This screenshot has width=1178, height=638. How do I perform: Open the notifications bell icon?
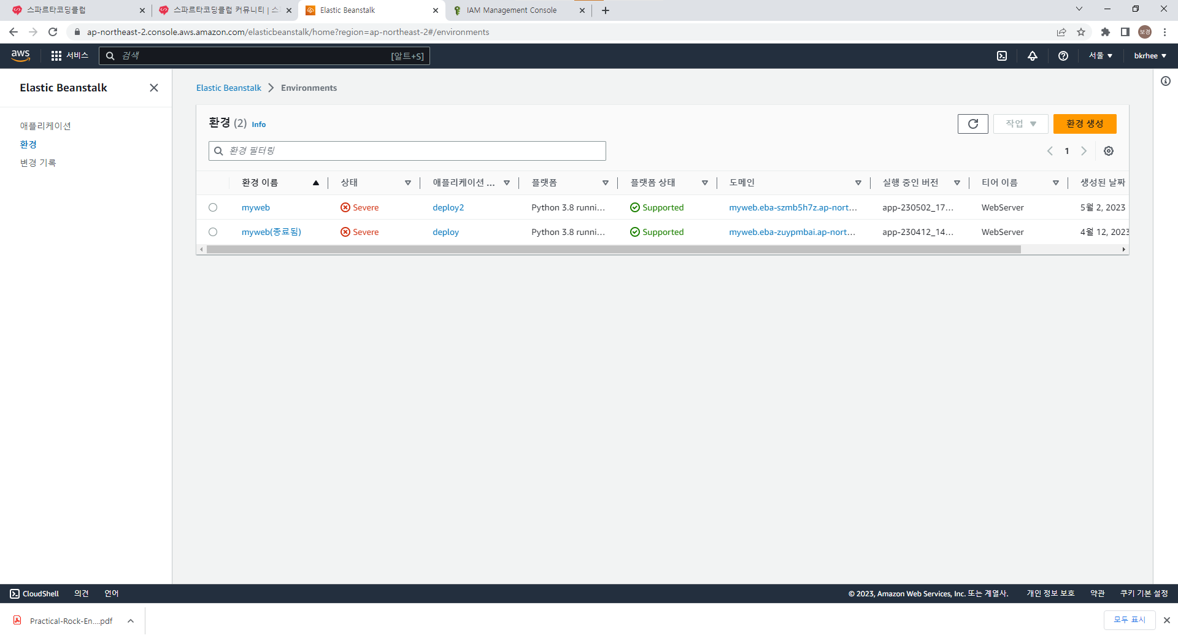tap(1033, 56)
